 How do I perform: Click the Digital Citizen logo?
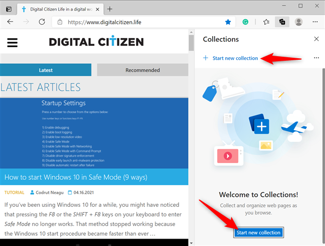point(96,41)
